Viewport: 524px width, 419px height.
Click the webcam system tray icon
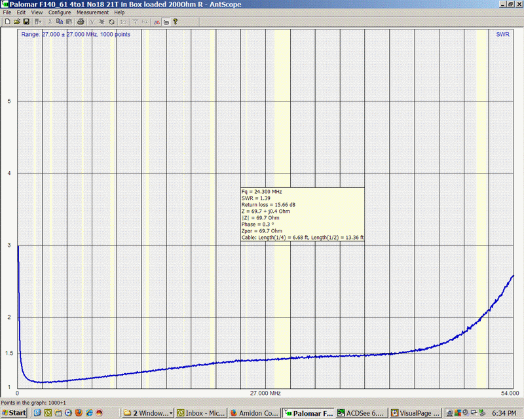point(449,413)
